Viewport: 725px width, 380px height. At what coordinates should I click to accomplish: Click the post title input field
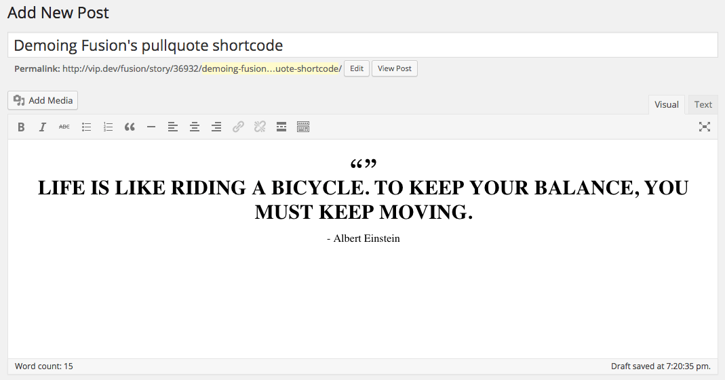coord(362,45)
